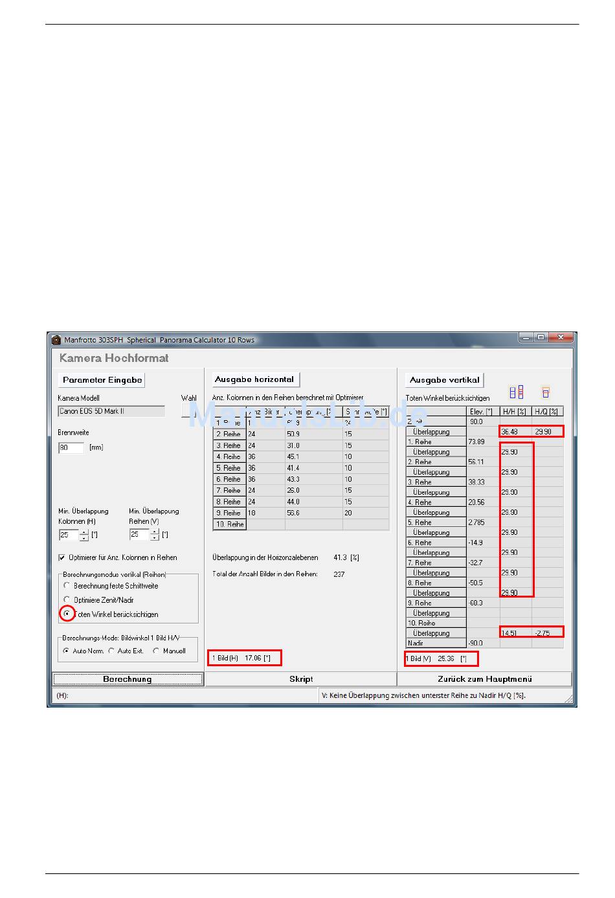Go back via Zurück zum Hauptmenü
This screenshot has height=898, width=615.
tap(485, 679)
